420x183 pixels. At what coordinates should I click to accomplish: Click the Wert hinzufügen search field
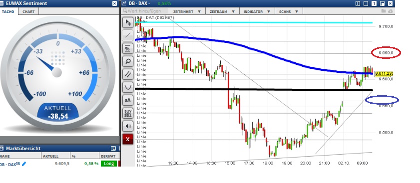145,11
